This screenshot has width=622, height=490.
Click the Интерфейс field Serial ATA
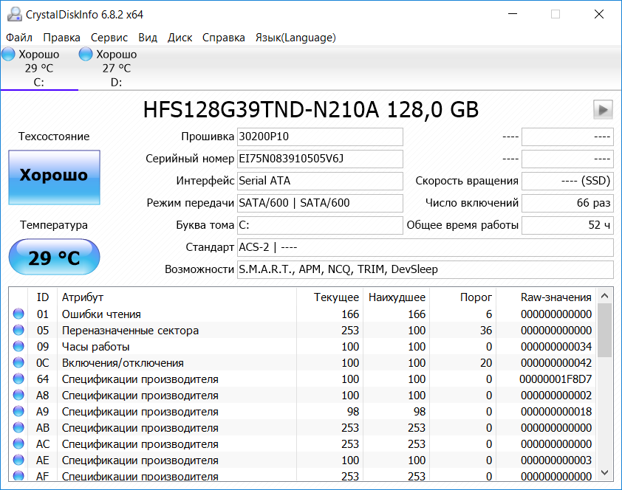[x=320, y=181]
